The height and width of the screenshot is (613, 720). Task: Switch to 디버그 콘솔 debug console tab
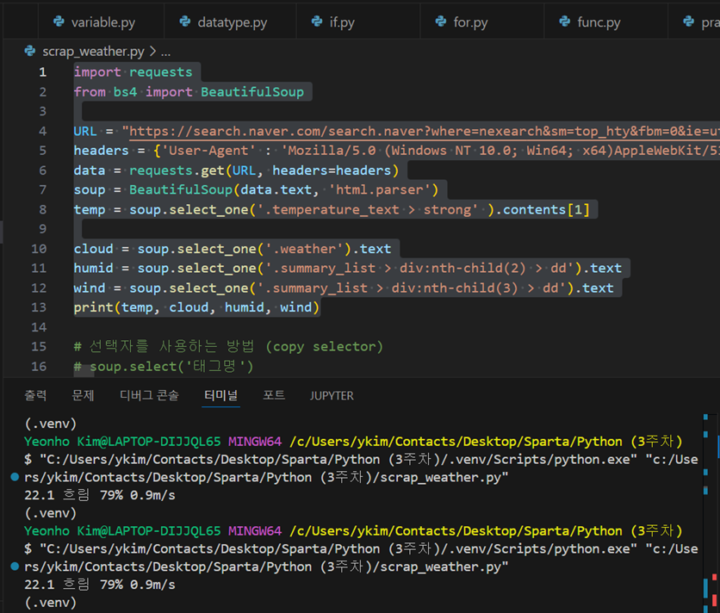(x=149, y=395)
